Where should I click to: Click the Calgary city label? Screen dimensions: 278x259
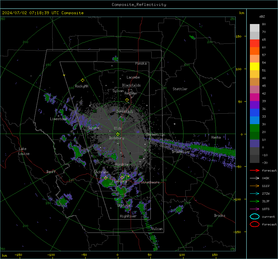[x=120, y=181]
